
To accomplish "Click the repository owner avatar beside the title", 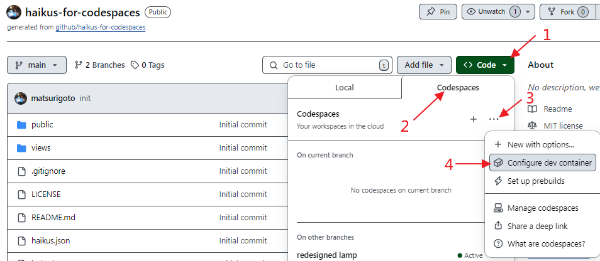I will [14, 13].
